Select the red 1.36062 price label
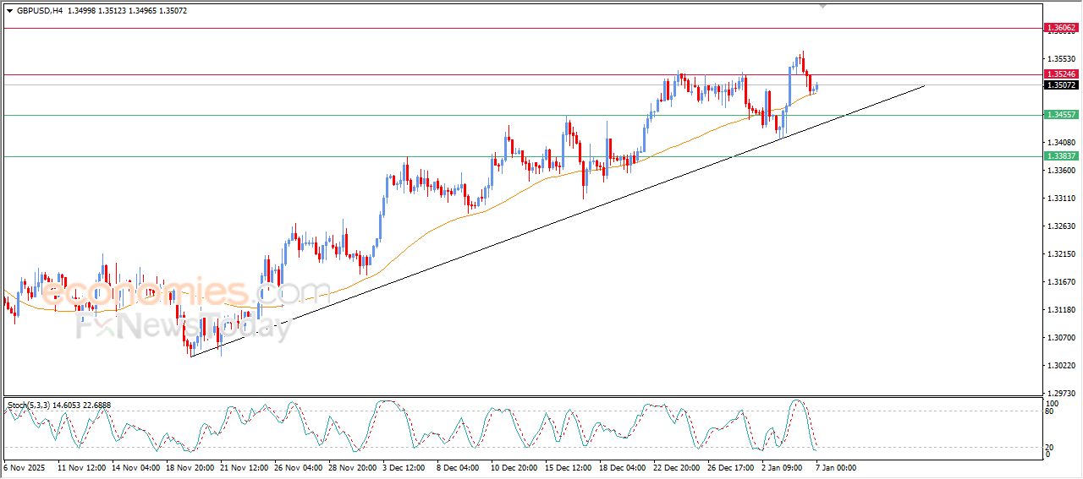 [x=1061, y=28]
